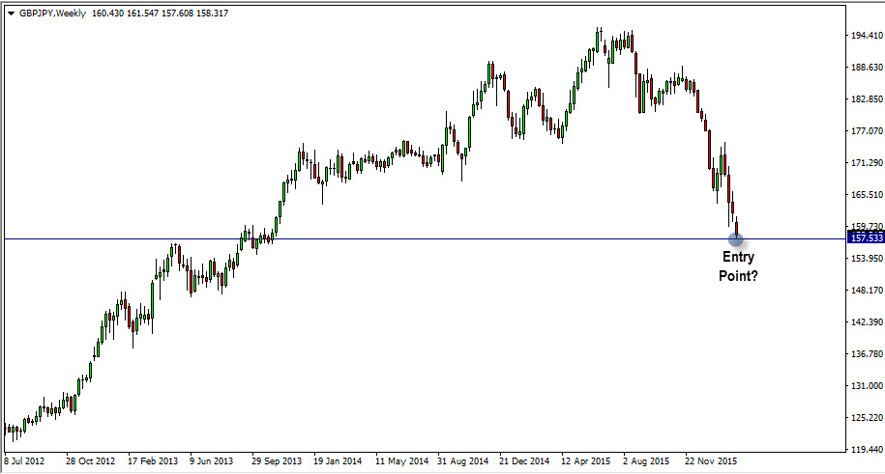Click the triangle arrow beside GBPJPY,Weekly

pyautogui.click(x=11, y=14)
